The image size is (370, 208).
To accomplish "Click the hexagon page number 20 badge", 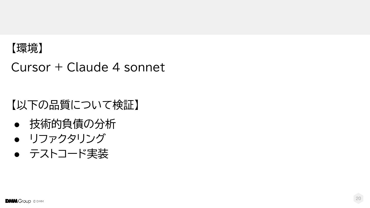I will 358,198.
